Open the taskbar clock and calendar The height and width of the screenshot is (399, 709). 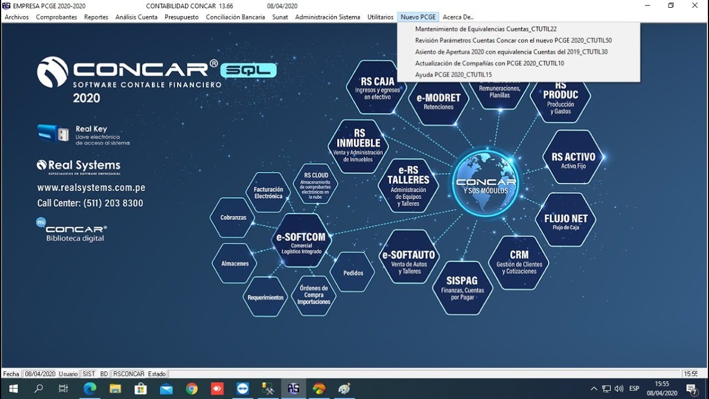pyautogui.click(x=662, y=388)
